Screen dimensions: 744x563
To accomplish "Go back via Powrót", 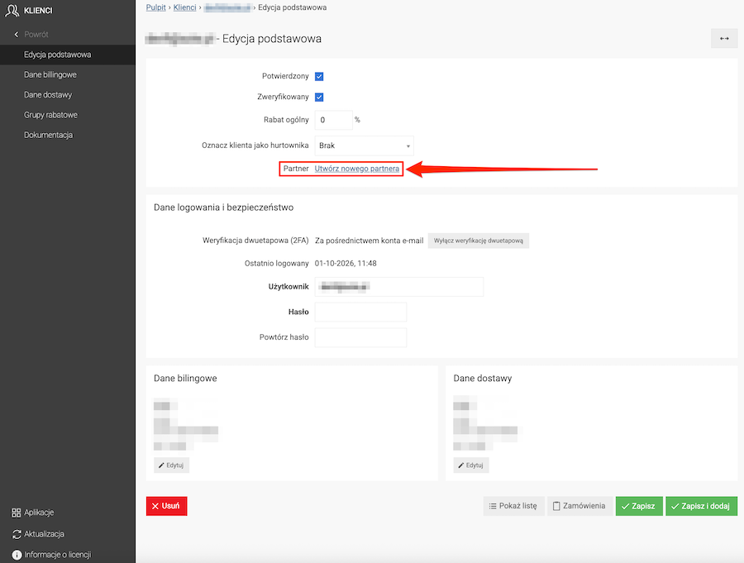I will (x=36, y=34).
